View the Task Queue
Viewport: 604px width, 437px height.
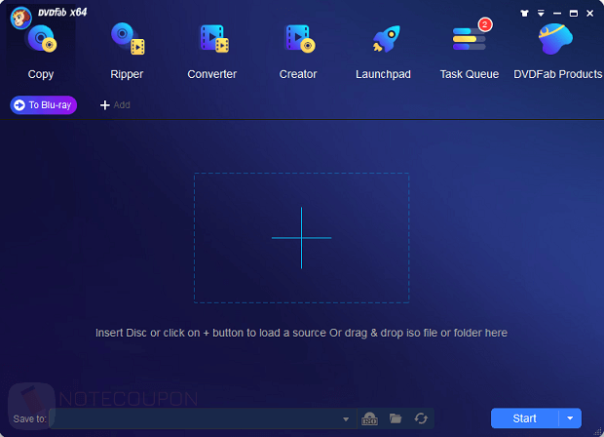point(470,51)
